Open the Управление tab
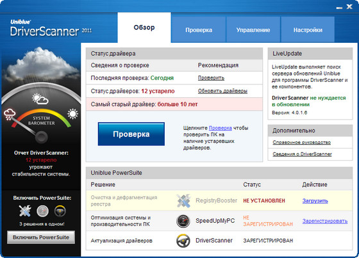Image resolution: width=359 pixels, height=258 pixels. (253, 29)
